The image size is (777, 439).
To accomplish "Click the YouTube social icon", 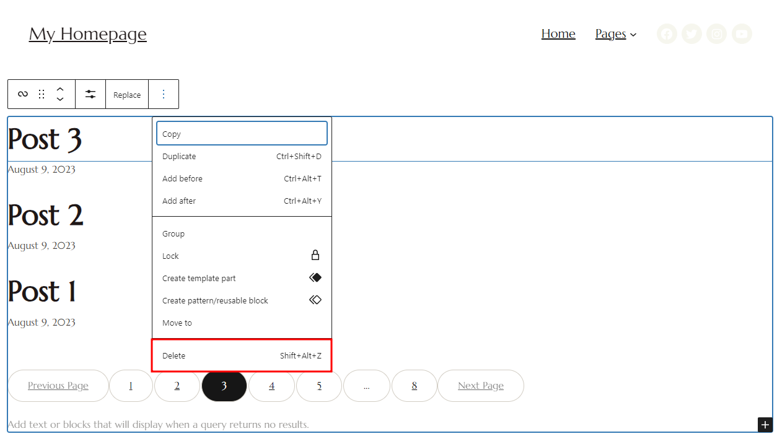I will click(x=742, y=33).
